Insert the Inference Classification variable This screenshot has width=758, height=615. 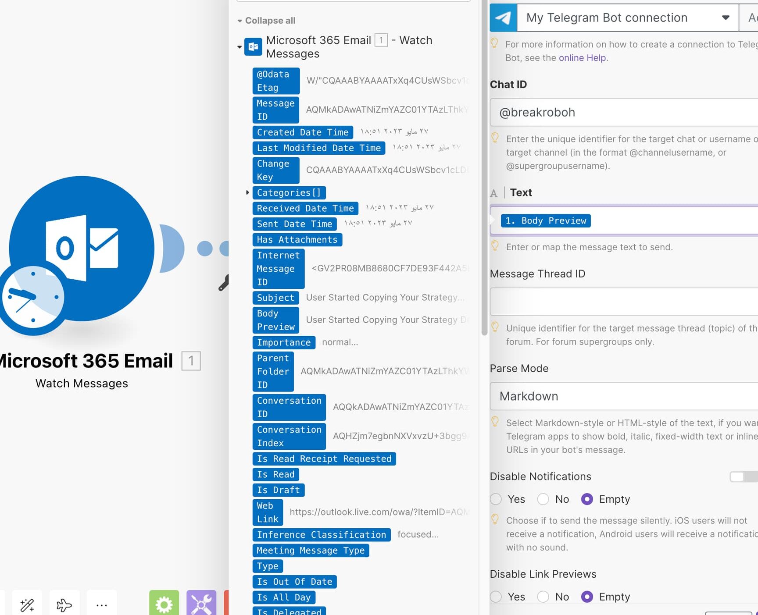[x=322, y=534]
